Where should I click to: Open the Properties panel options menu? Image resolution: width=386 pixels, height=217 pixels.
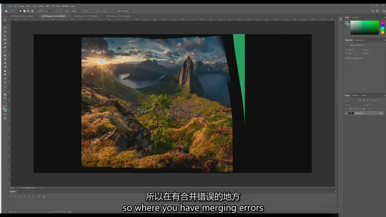pos(384,40)
